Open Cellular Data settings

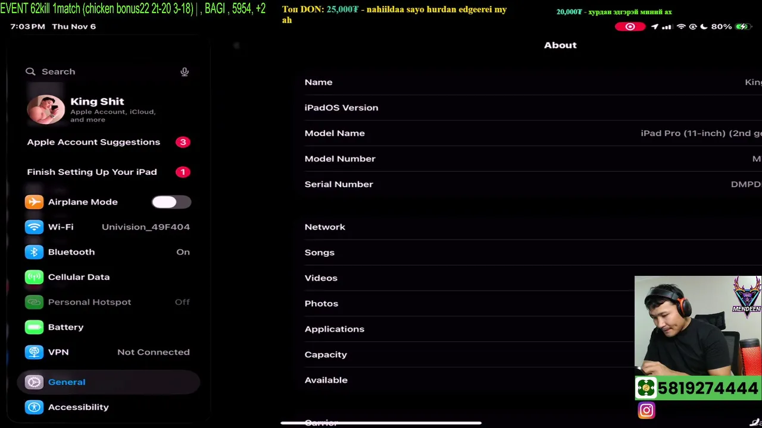108,277
